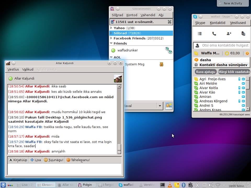Dismiss the 11501 uut e-sõnumit notice
The height and width of the screenshot is (188, 251).
click(169, 22)
